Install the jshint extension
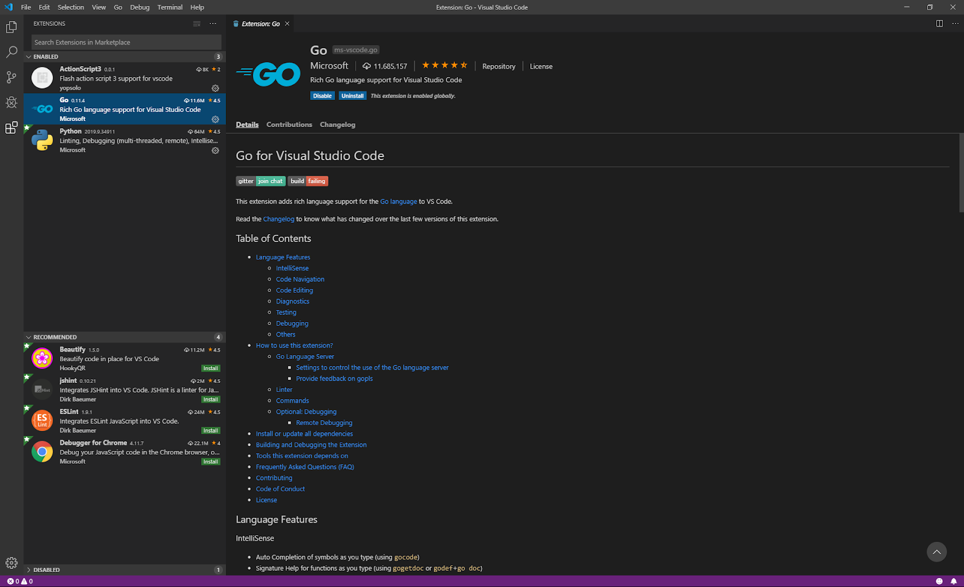The height and width of the screenshot is (587, 964). click(210, 400)
